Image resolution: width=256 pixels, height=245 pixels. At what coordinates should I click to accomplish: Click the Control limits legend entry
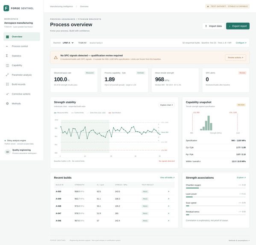(77, 113)
